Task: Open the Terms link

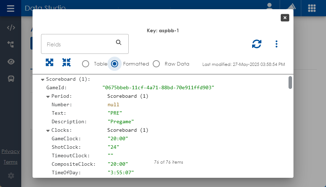Action: [x=10, y=162]
